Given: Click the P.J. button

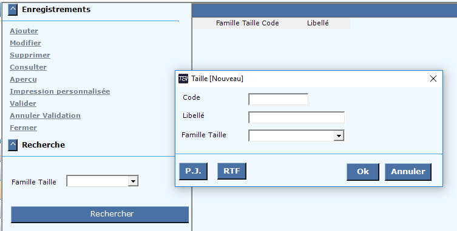Looking at the screenshot, I should click(193, 171).
